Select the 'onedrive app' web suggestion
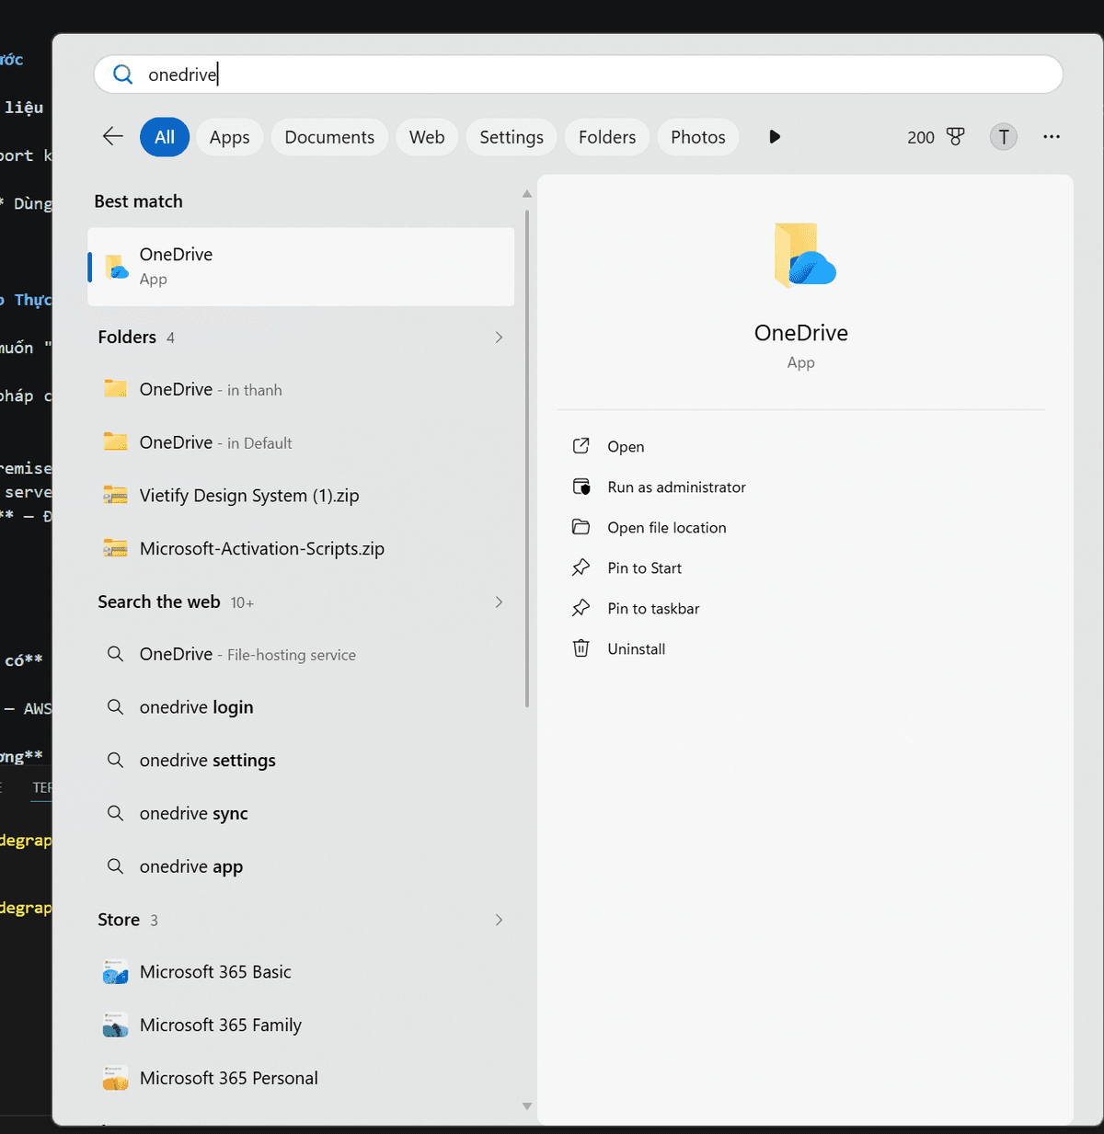 pos(301,867)
